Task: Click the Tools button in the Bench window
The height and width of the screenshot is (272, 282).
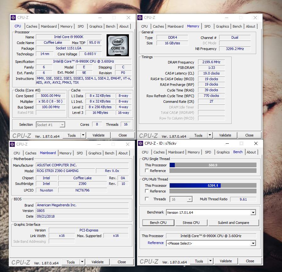Action: tap(199, 261)
